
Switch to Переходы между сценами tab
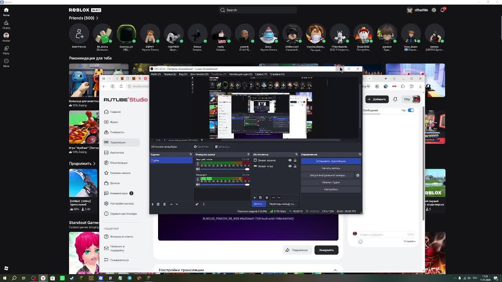[x=282, y=204]
